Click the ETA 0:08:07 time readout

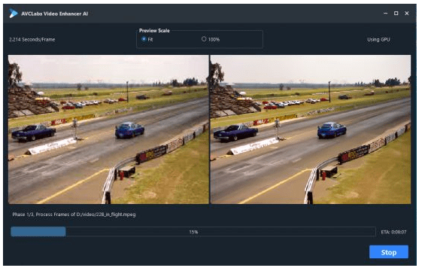coord(393,232)
